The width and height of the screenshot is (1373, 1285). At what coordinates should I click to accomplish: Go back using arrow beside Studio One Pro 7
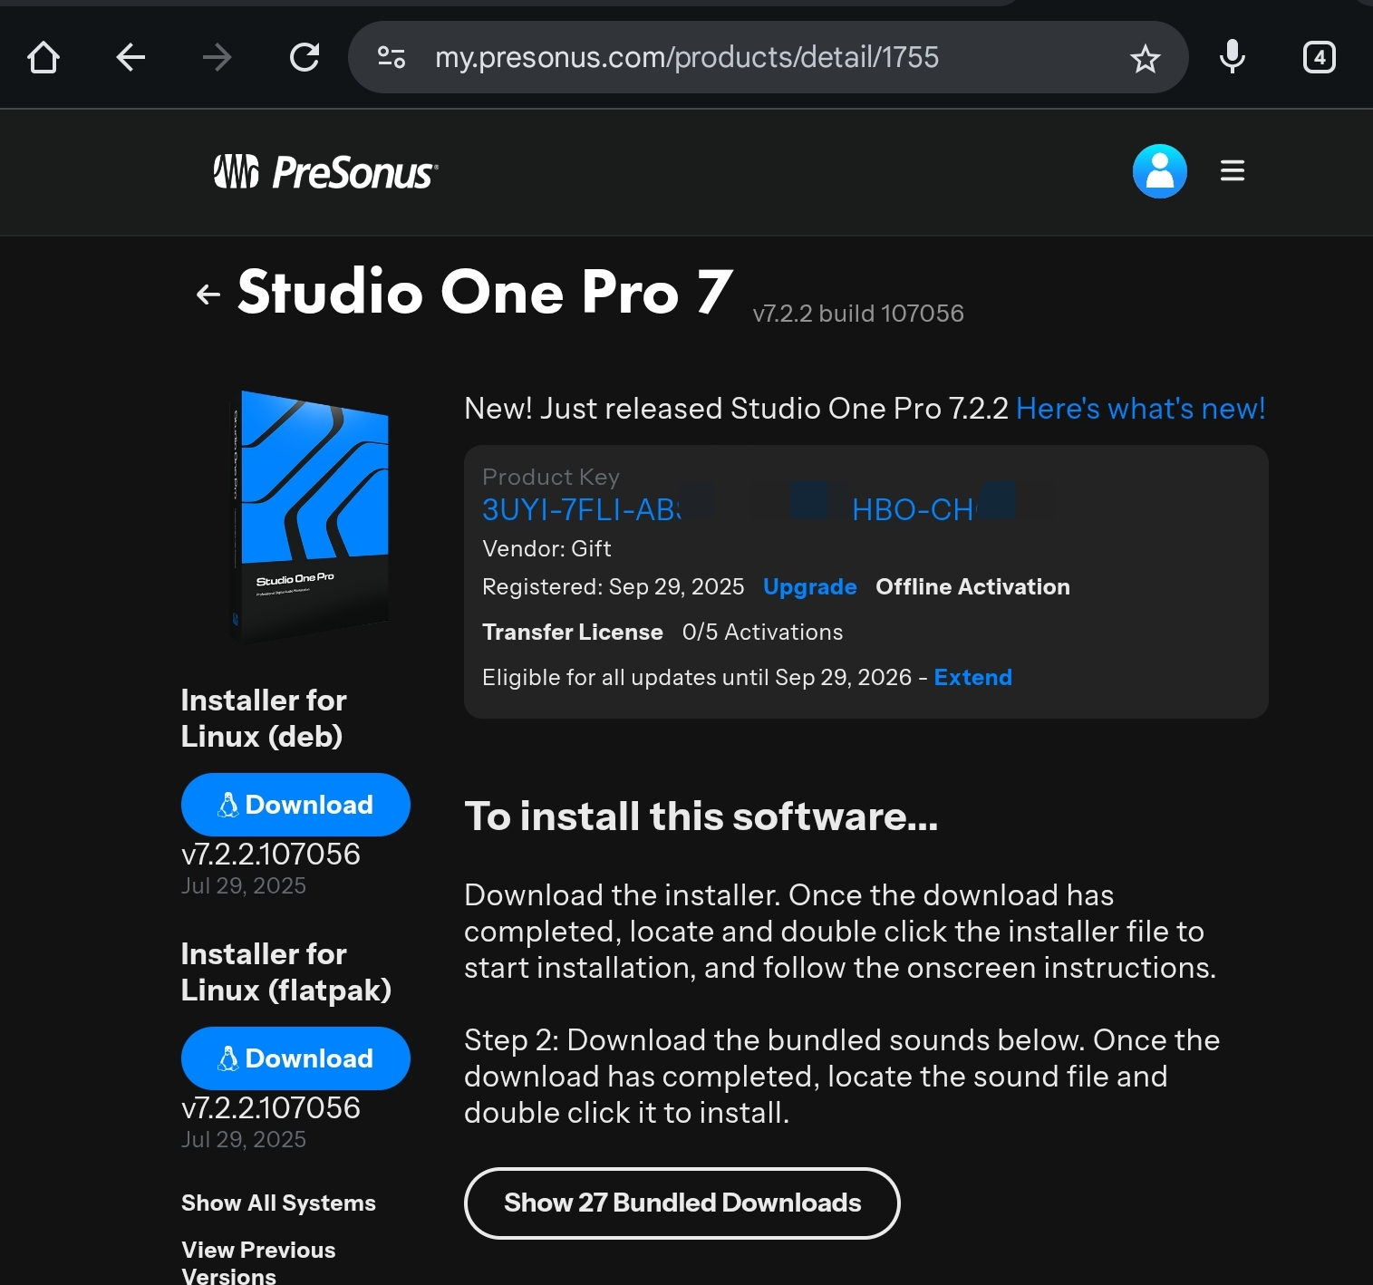pos(208,295)
